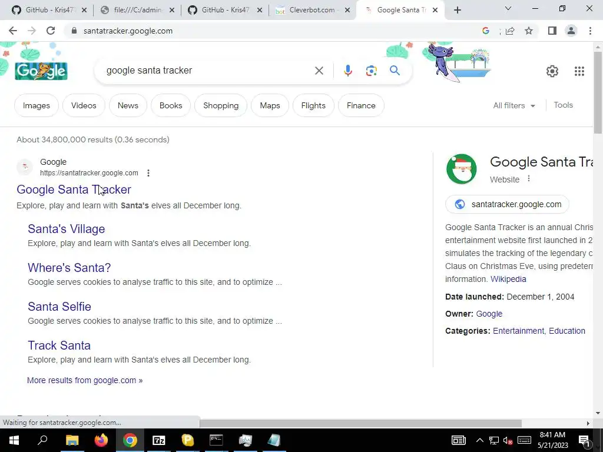Filter results by Finance
This screenshot has width=603, height=452.
[x=361, y=105]
